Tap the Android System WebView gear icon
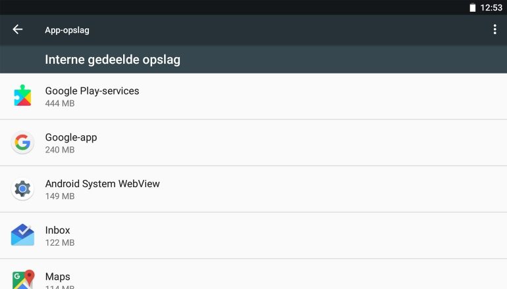The height and width of the screenshot is (289, 507). tap(22, 189)
